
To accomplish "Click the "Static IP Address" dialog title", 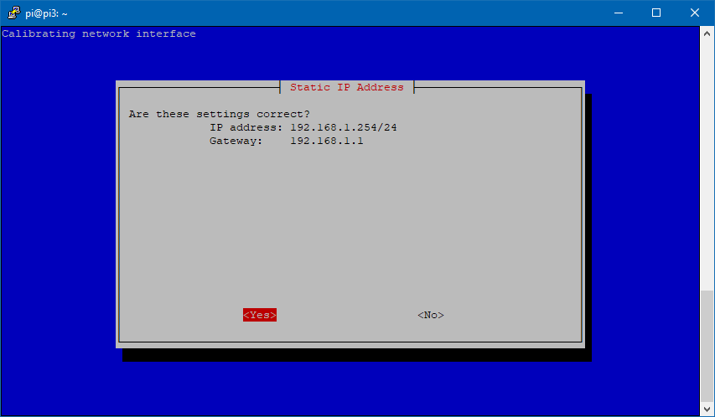I will pyautogui.click(x=346, y=87).
